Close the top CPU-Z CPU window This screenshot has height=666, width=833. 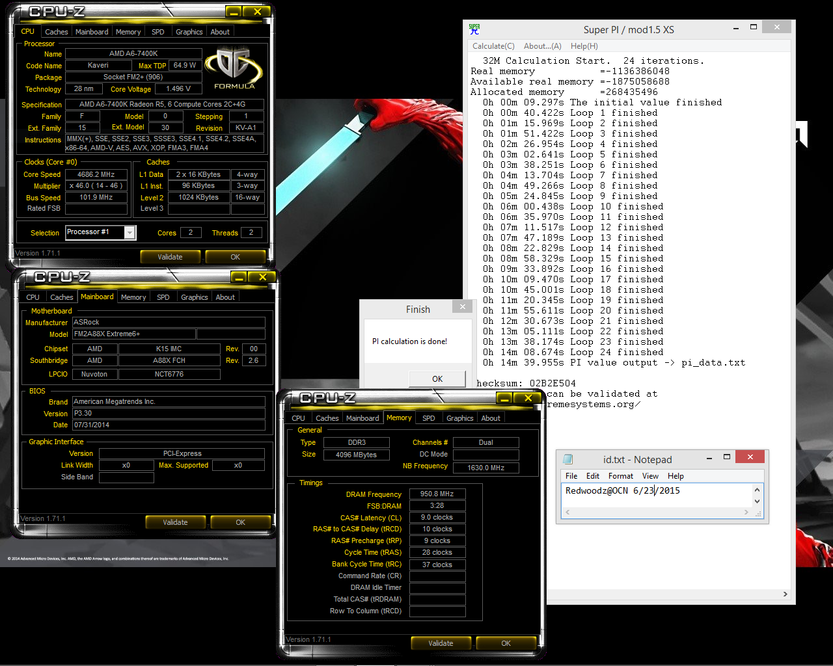(x=257, y=12)
